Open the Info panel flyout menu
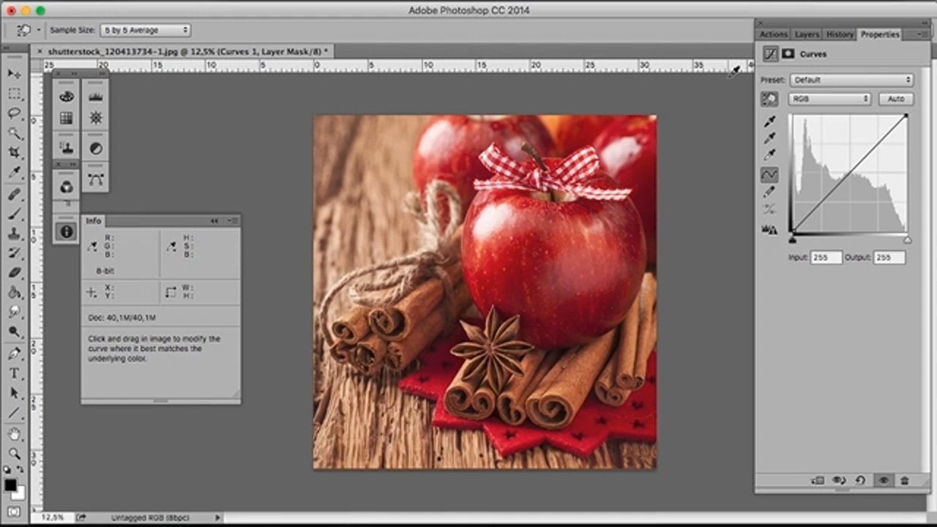 pyautogui.click(x=232, y=220)
